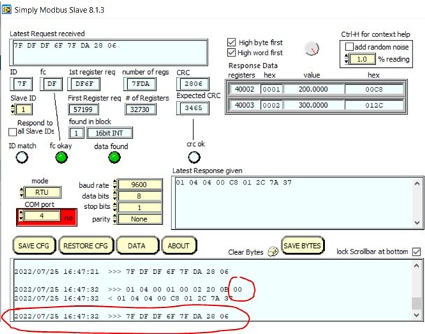Screen dimensions: 425x334
Task: Click the 300.0000 value cell
Action: [x=314, y=105]
